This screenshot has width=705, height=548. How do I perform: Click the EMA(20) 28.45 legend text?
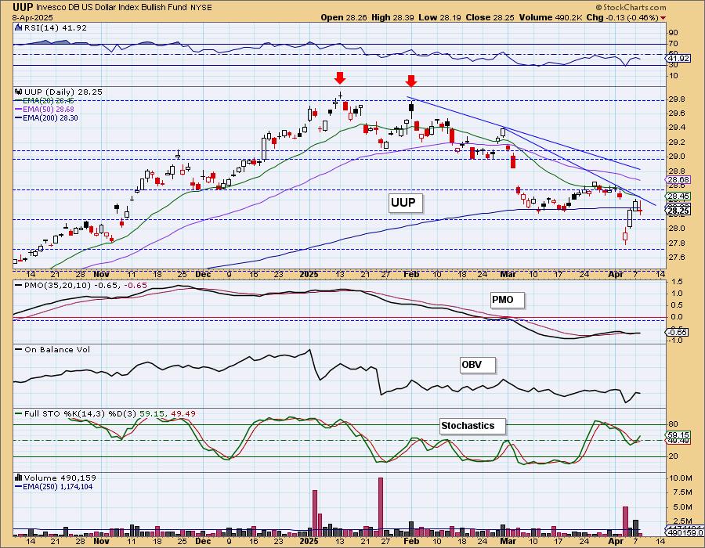click(x=49, y=101)
